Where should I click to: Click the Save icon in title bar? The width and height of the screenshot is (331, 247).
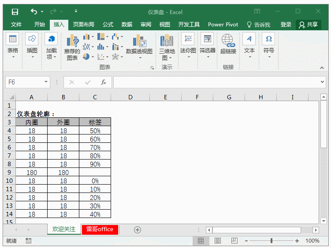[15, 12]
